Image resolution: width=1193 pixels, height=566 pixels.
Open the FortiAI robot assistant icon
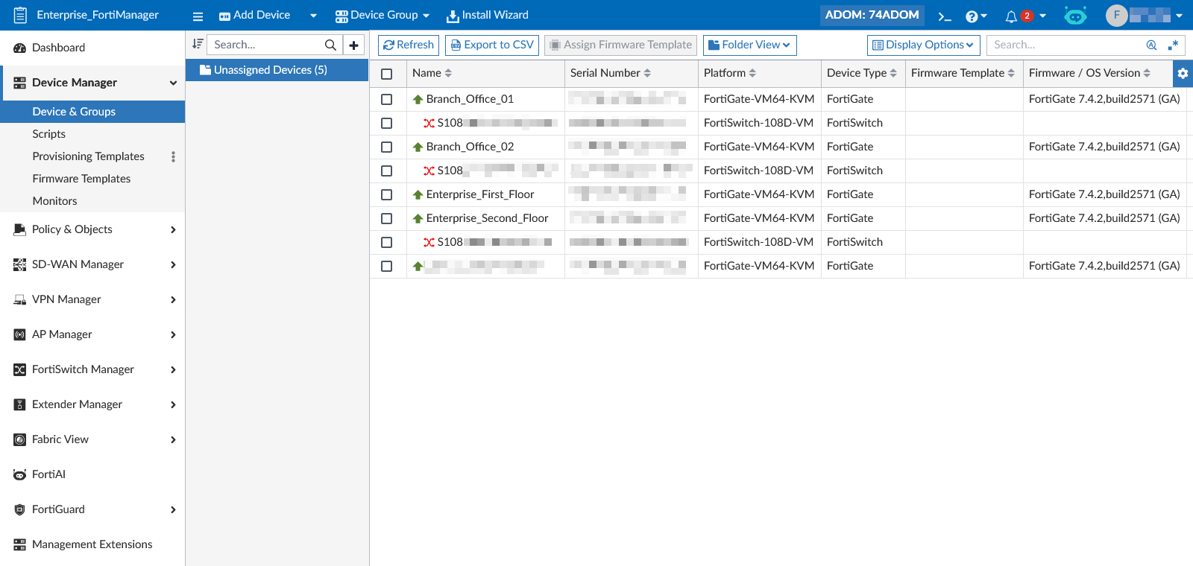pyautogui.click(x=1075, y=15)
